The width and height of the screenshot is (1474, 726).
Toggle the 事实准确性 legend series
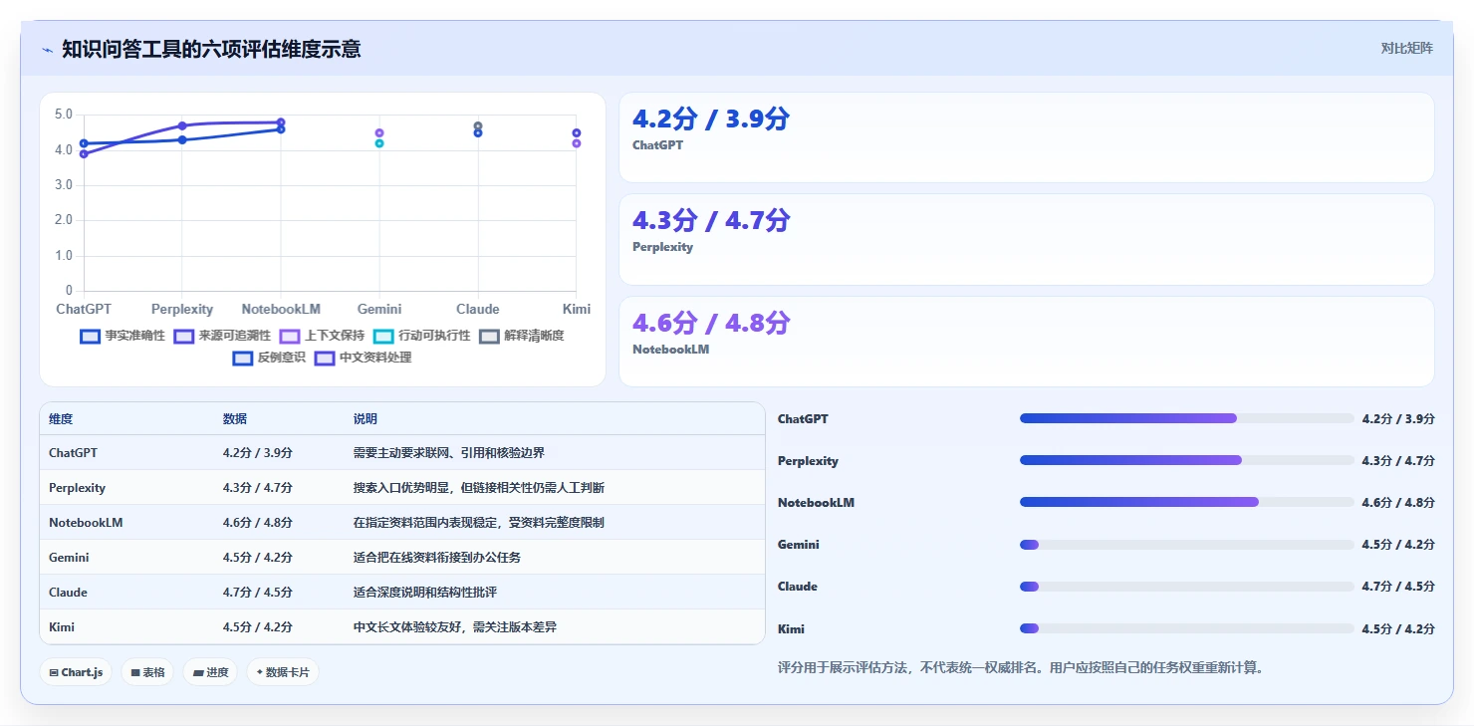tap(123, 336)
